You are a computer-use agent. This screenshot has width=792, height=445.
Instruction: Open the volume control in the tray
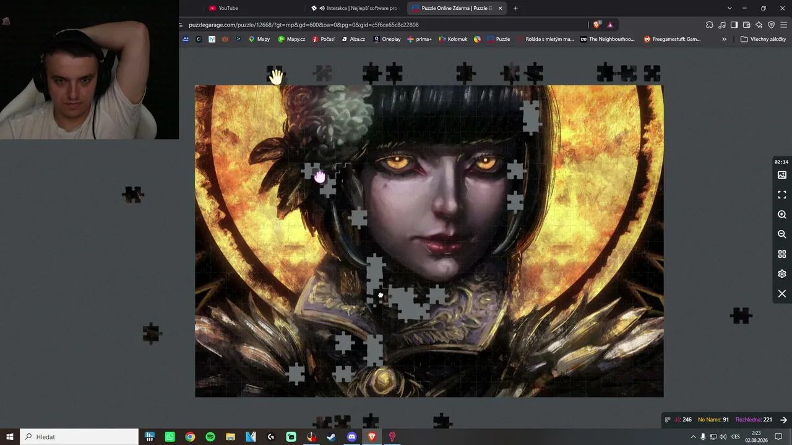[x=723, y=437]
